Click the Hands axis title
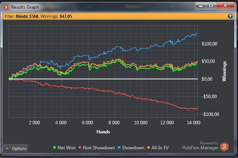 click(103, 132)
